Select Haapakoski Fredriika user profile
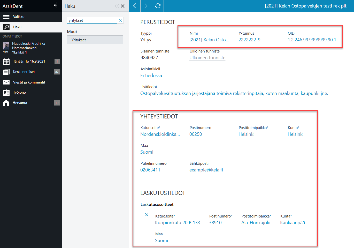This screenshot has width=354, height=248. [x=31, y=48]
